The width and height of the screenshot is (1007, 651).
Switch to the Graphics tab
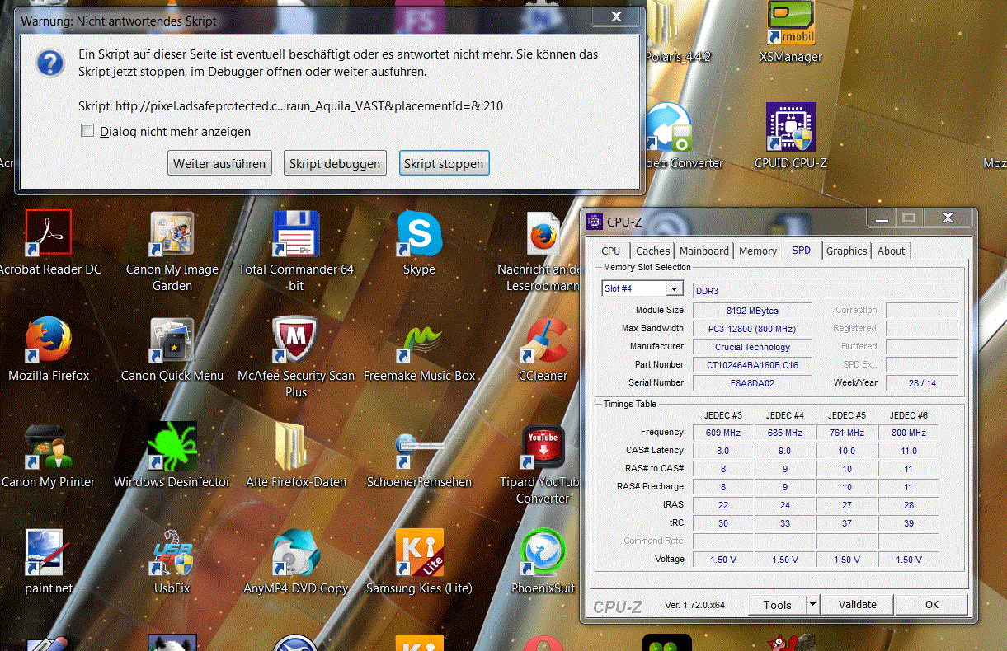tap(847, 251)
